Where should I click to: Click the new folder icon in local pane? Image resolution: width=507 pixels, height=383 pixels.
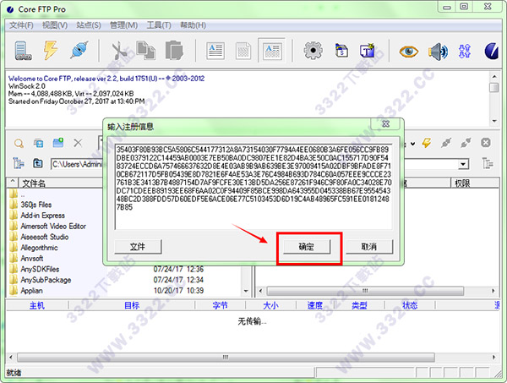click(58, 143)
